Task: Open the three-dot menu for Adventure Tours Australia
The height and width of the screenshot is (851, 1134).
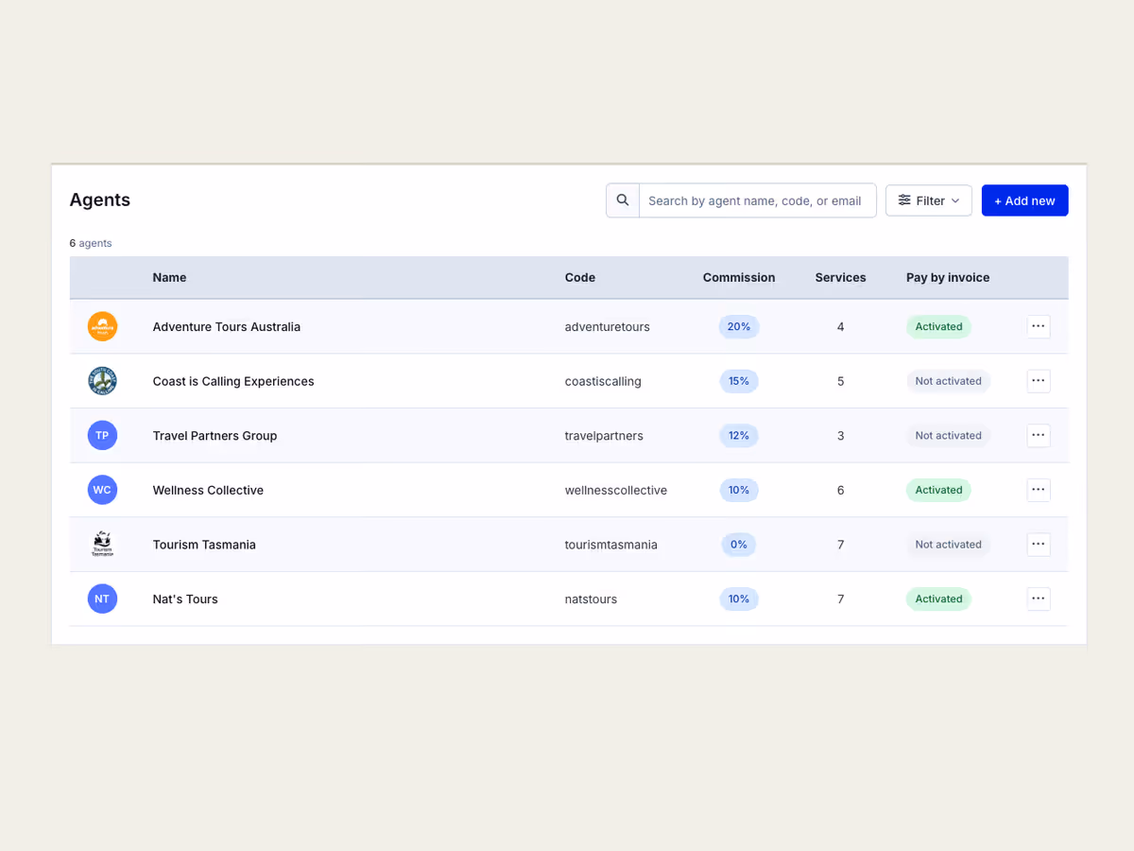Action: coord(1039,326)
